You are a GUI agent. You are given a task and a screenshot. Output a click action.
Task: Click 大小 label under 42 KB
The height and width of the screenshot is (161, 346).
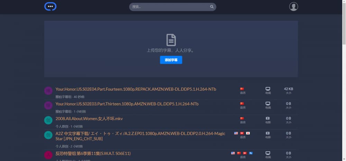tap(289, 93)
